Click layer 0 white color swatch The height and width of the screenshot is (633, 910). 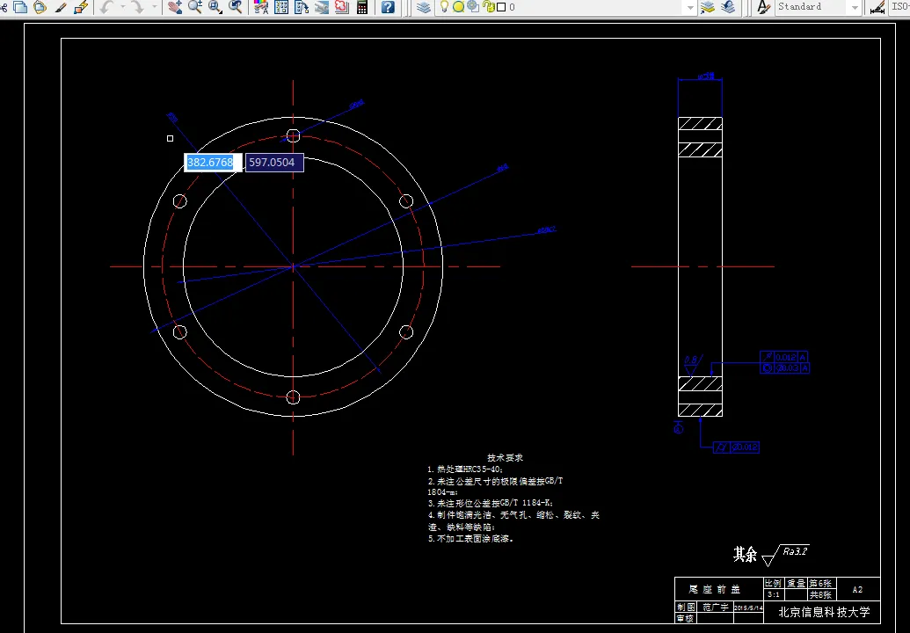(501, 7)
